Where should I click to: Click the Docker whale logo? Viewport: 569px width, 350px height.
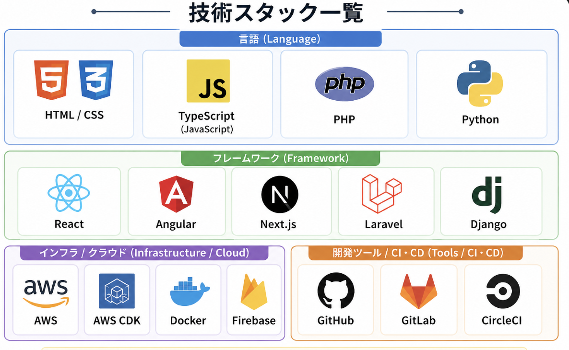(190, 292)
